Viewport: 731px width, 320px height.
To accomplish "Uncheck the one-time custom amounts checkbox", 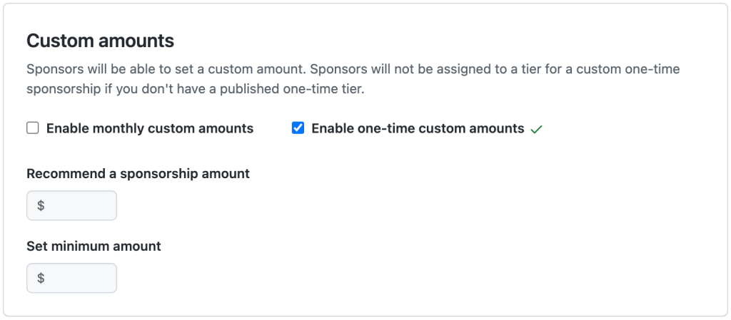I will (x=298, y=128).
